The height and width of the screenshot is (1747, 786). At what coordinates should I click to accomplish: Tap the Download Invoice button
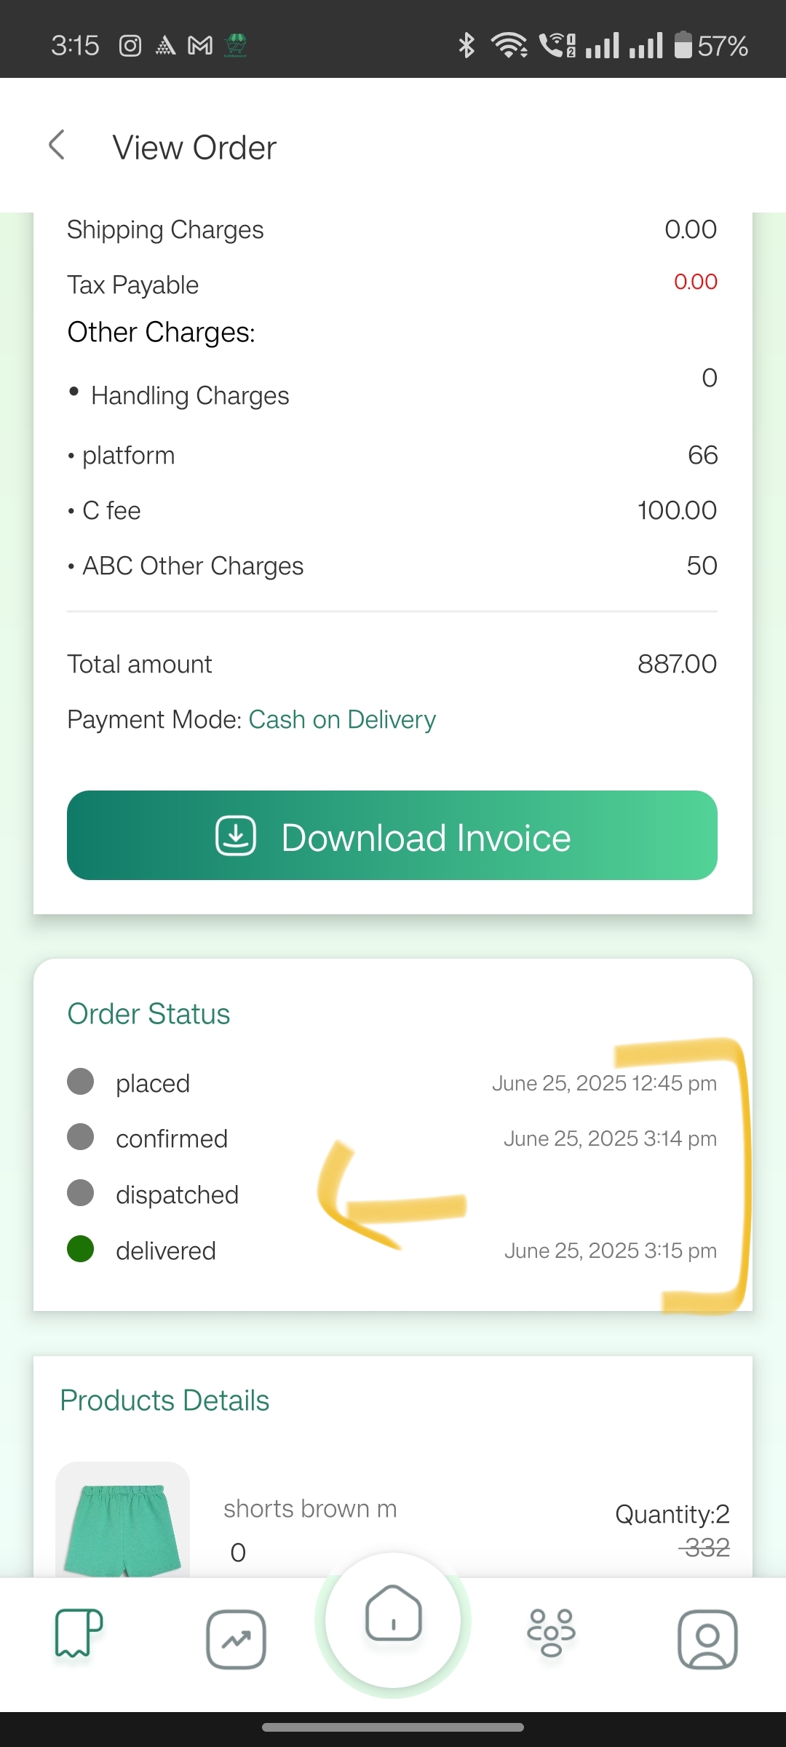pos(392,836)
